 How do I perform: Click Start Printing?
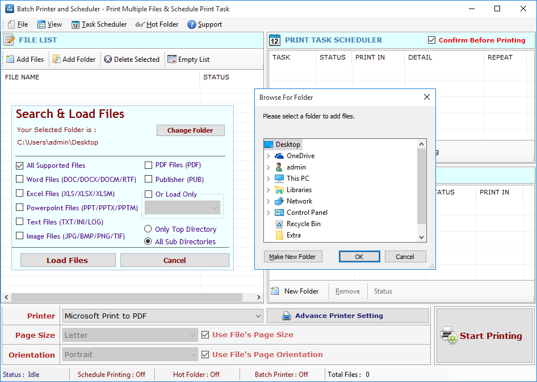(x=484, y=336)
